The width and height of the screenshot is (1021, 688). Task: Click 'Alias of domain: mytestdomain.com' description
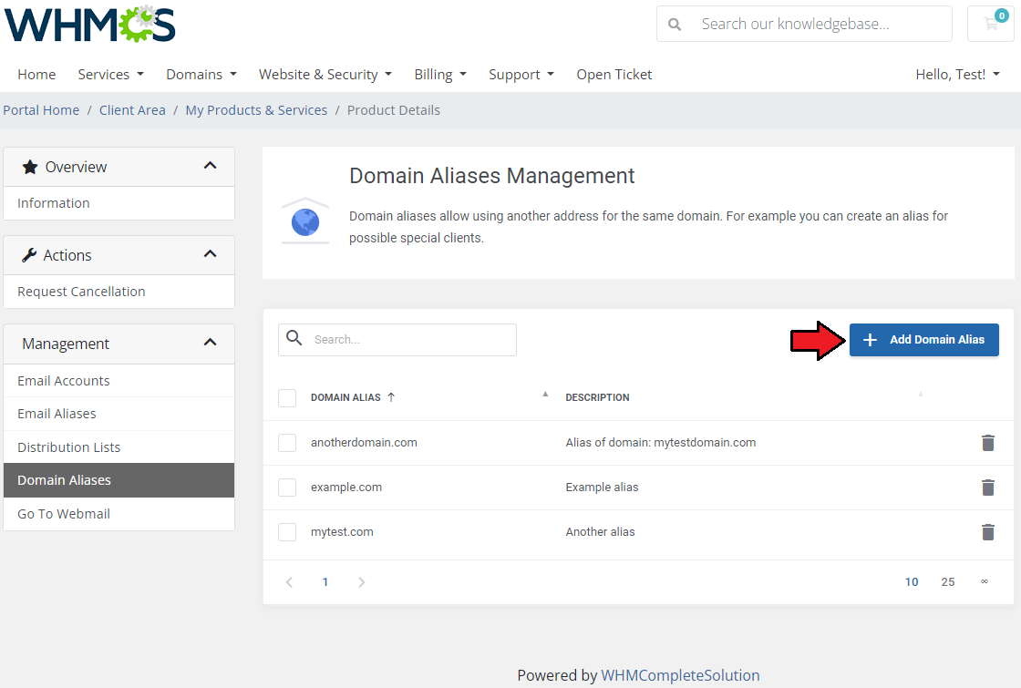pos(660,443)
